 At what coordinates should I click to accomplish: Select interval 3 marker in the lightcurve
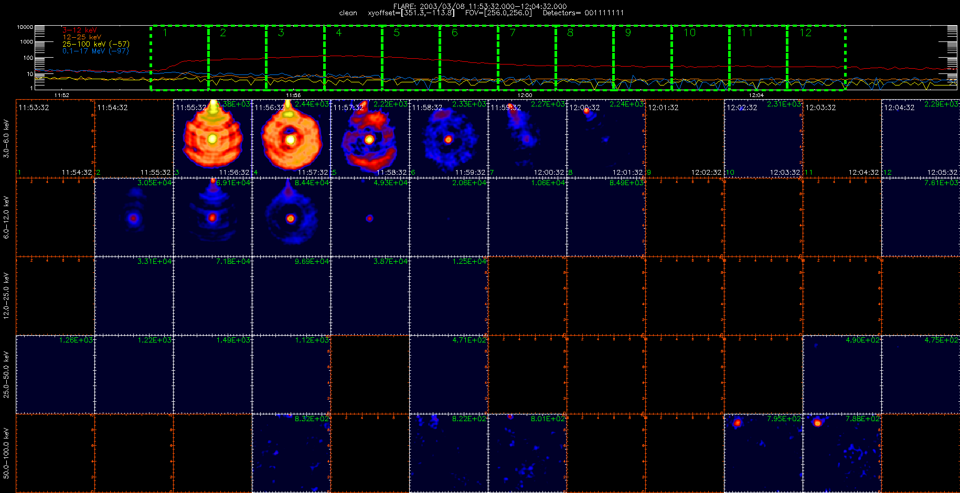pos(281,33)
